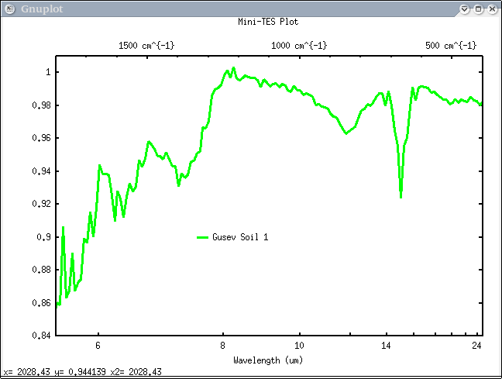Screen dimensions: 502x379
Task: Minimize the Gnuplot window
Action: coord(464,9)
